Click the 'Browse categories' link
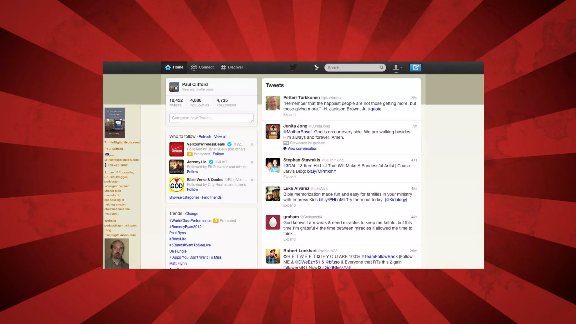Image resolution: width=576 pixels, height=324 pixels. click(184, 197)
